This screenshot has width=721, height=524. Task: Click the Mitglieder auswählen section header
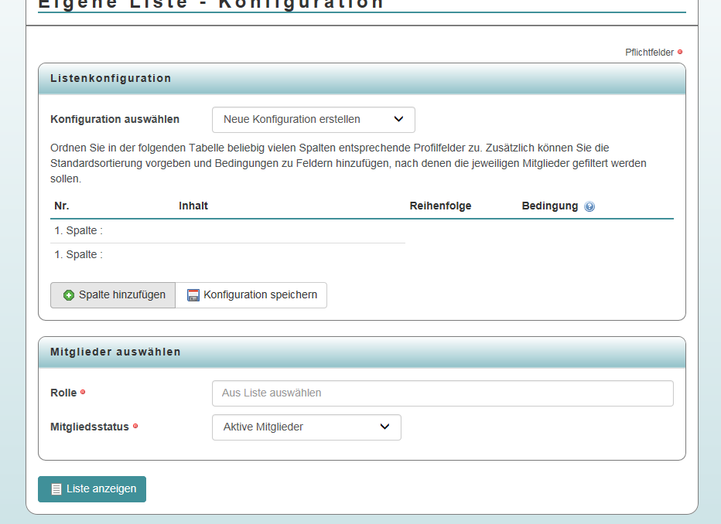coord(115,352)
